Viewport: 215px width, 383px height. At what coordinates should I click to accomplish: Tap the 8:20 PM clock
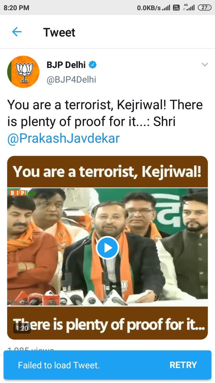16,8
